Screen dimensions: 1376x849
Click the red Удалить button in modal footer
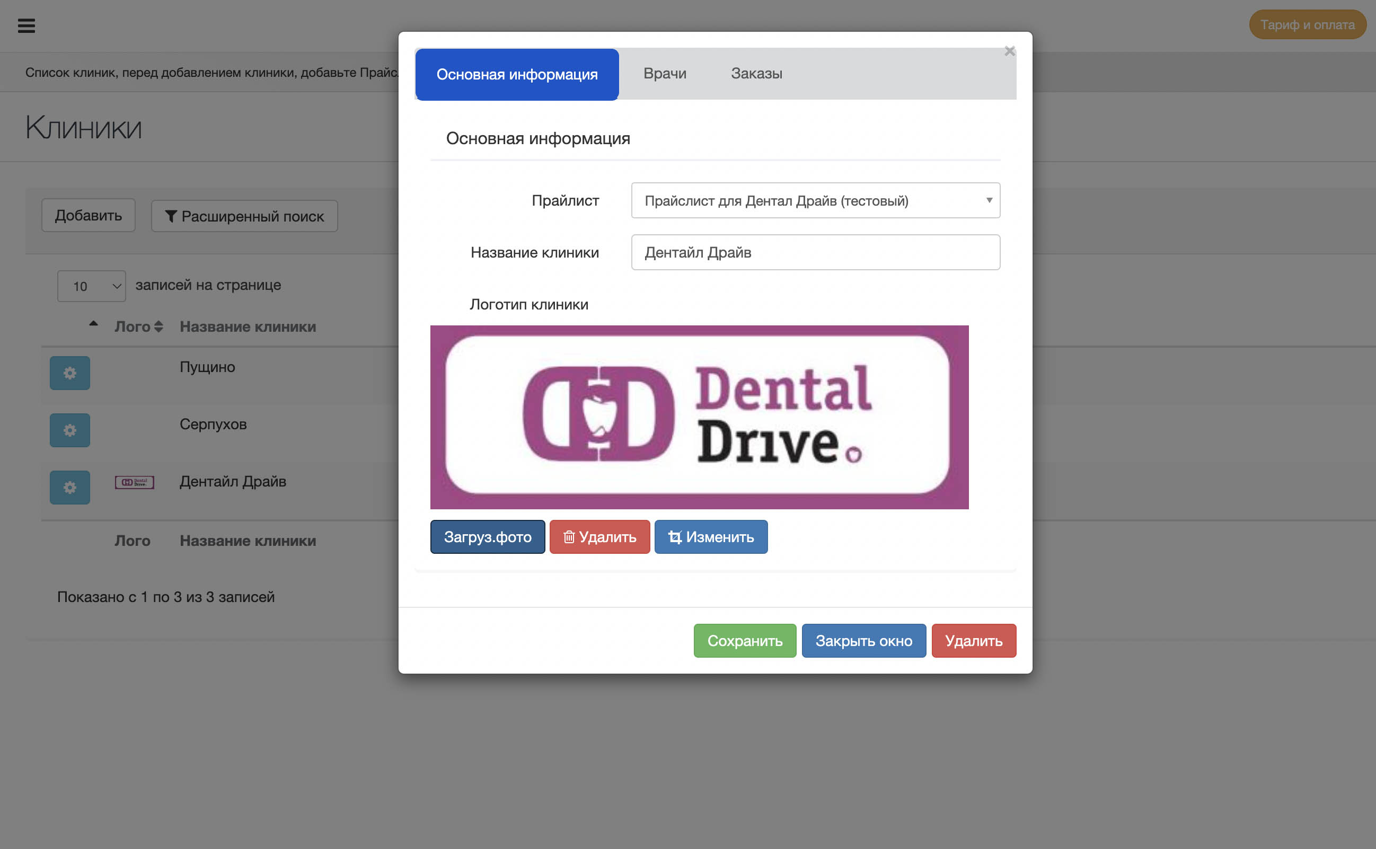click(973, 641)
